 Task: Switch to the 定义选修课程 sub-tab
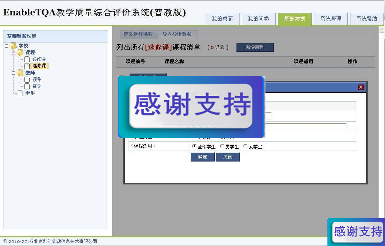tap(138, 34)
